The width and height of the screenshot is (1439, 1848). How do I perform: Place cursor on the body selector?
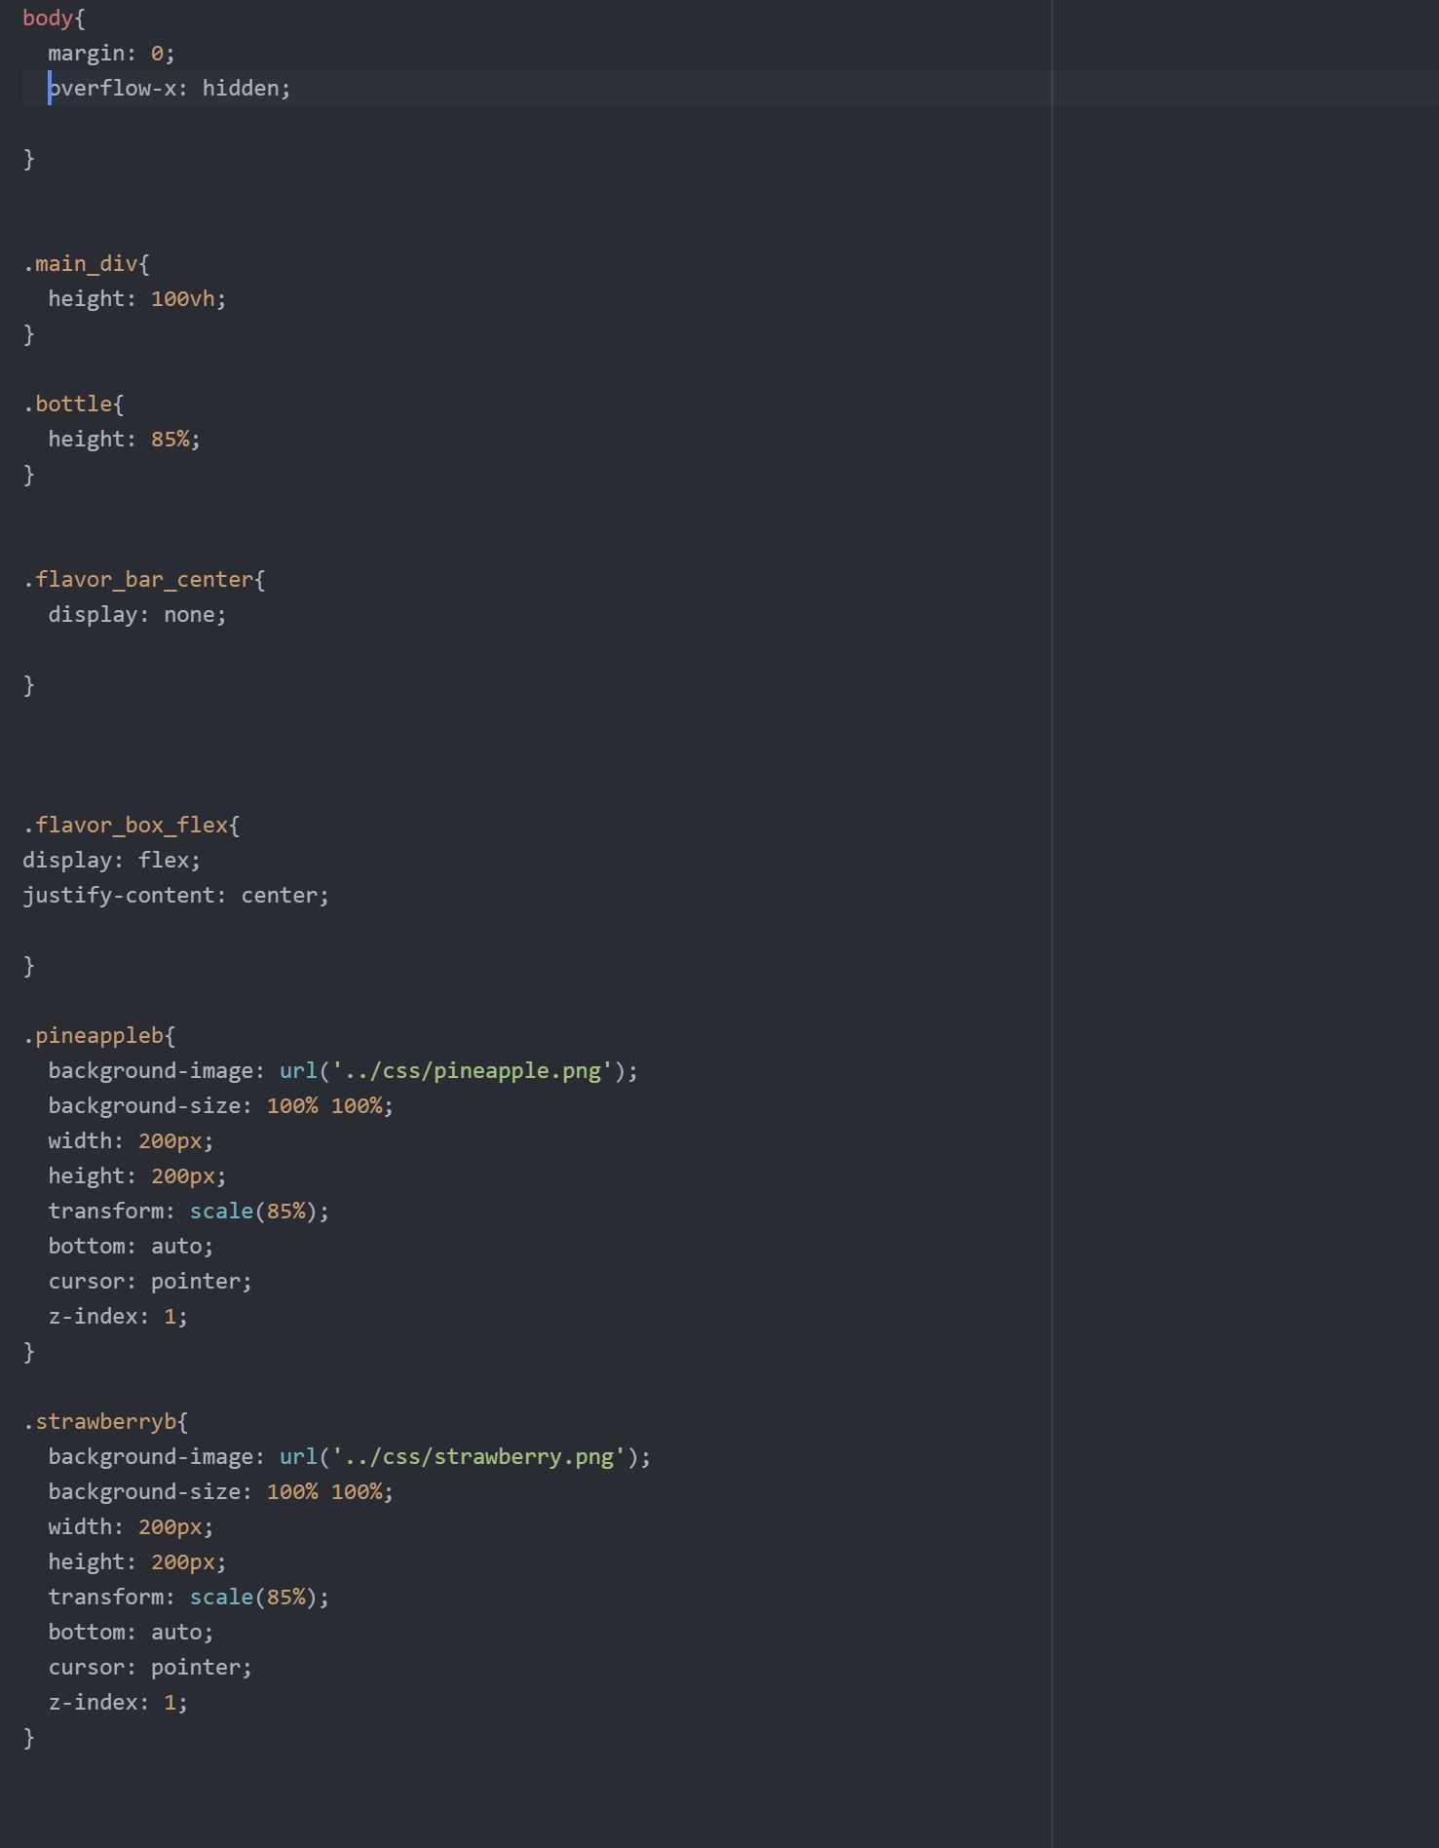47,18
